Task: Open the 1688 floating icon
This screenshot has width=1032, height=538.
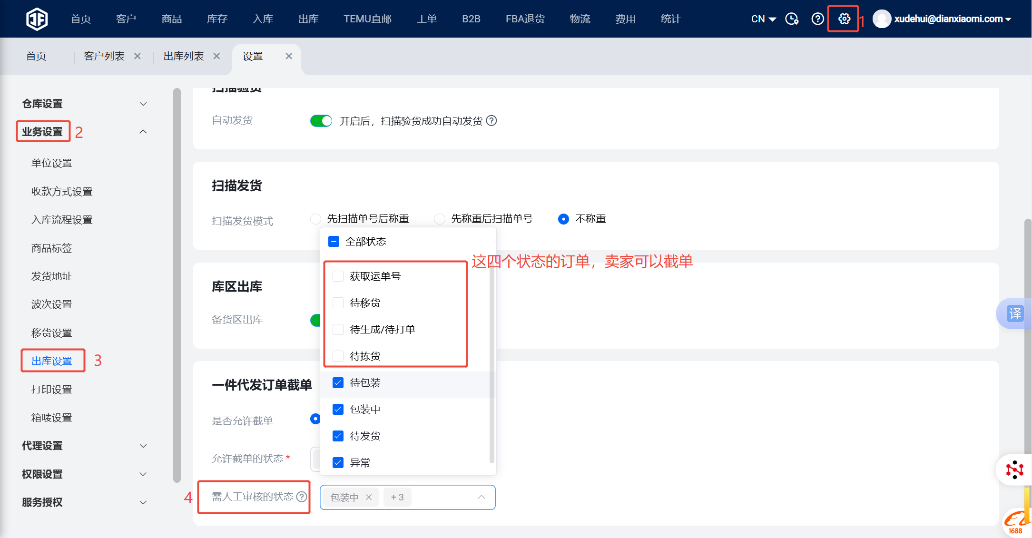Action: pos(1017,523)
